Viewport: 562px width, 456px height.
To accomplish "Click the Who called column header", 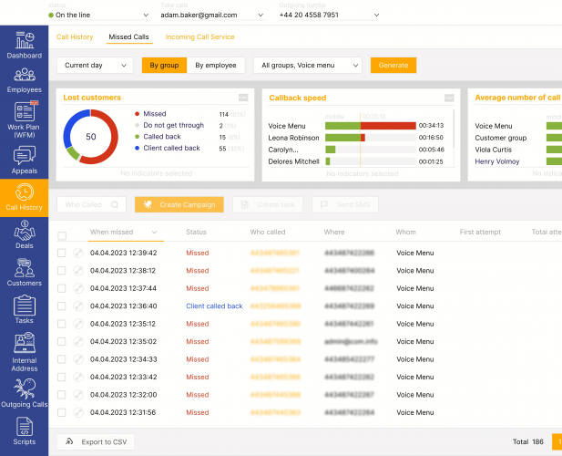I will [x=268, y=233].
